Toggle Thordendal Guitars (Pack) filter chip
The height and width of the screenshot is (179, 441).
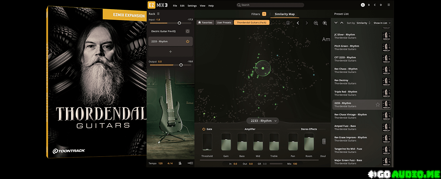coord(252,23)
